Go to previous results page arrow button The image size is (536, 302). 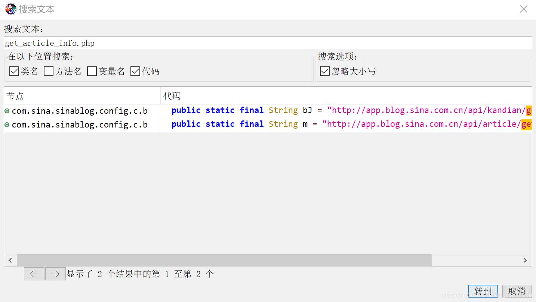(x=34, y=274)
